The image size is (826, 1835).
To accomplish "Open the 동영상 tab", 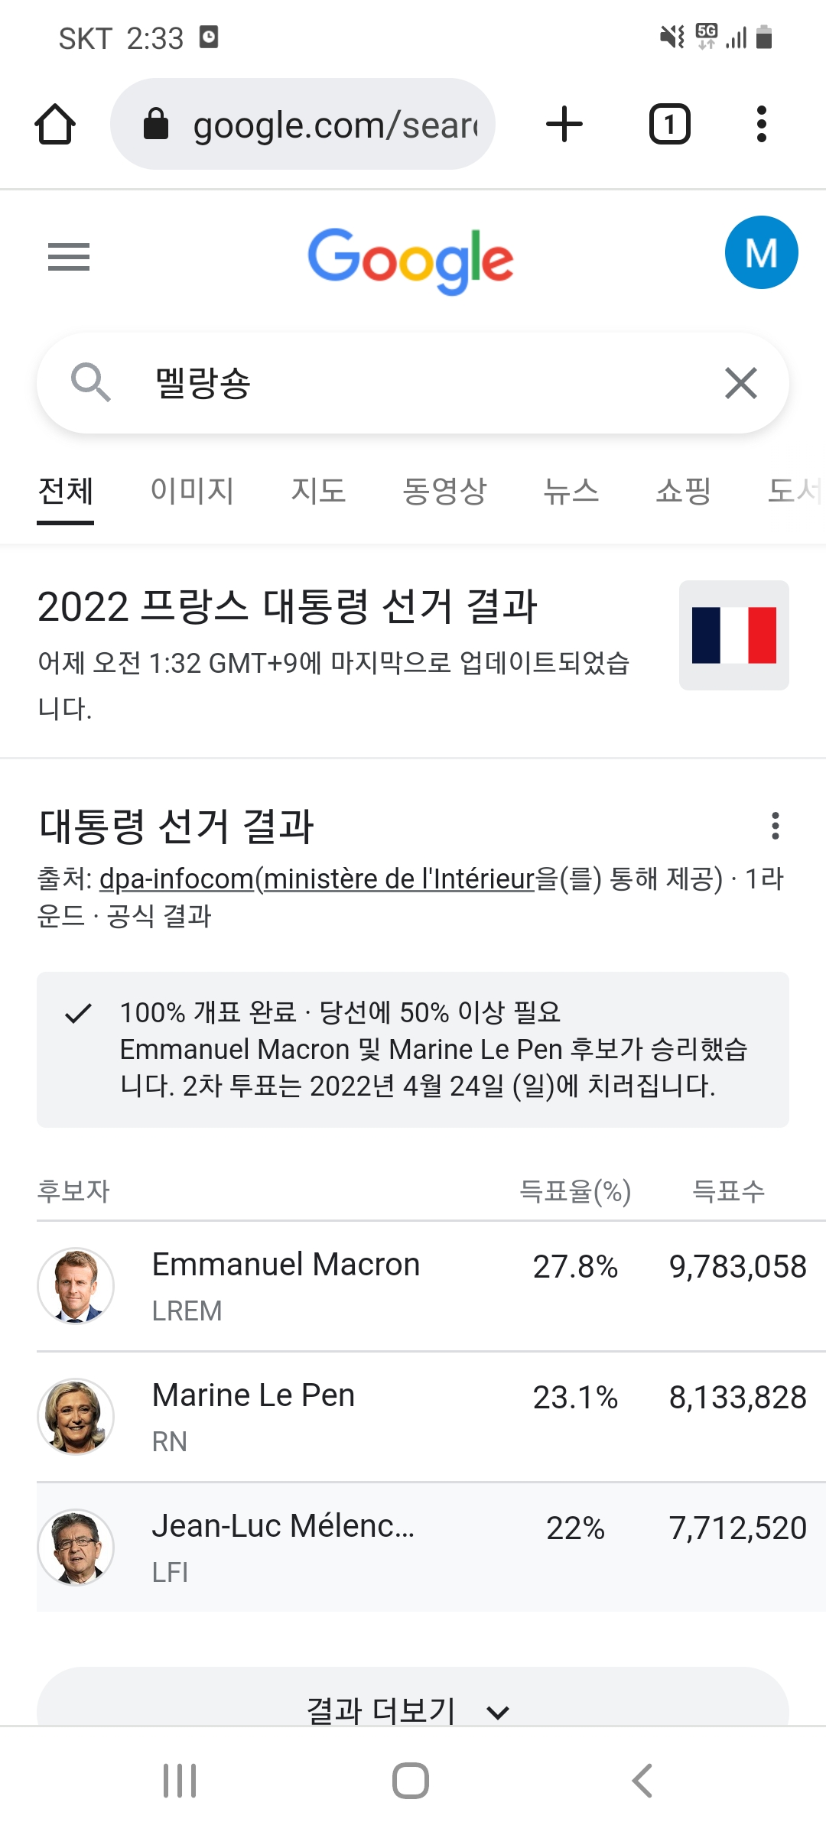I will pos(444,491).
